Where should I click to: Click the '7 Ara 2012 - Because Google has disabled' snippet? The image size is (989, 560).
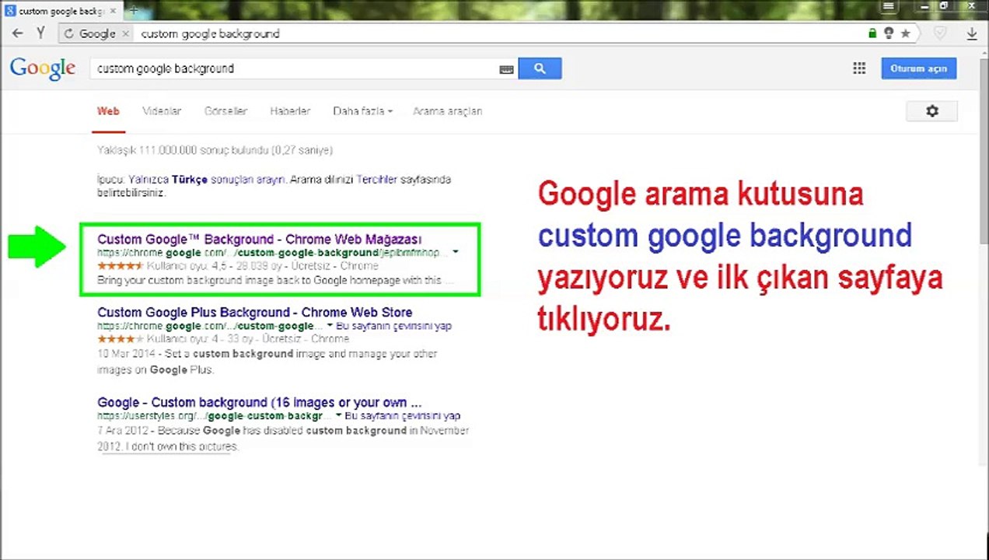point(283,438)
